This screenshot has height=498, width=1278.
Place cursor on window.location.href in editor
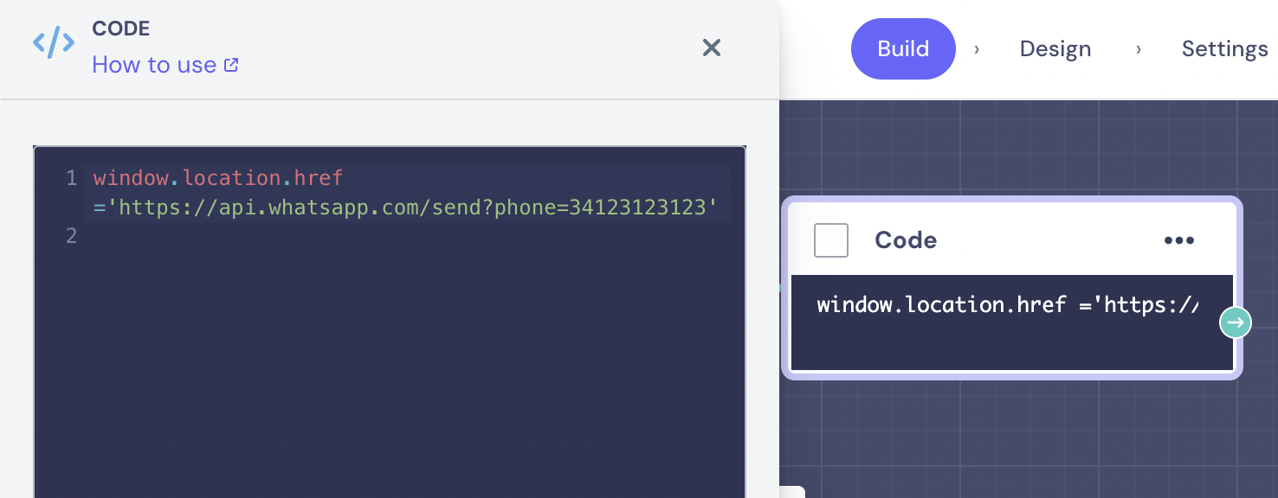point(218,179)
